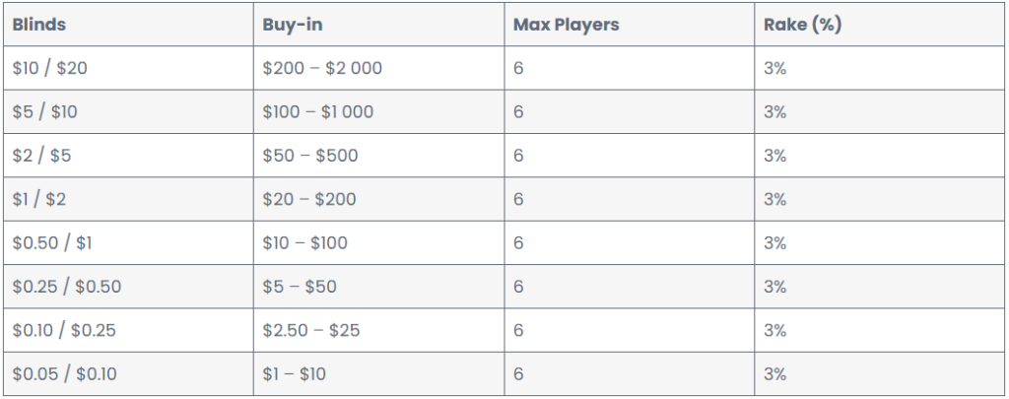Screen dimensions: 1009x399
Task: Select the $2 / $5 blinds cell
Action: click(128, 156)
